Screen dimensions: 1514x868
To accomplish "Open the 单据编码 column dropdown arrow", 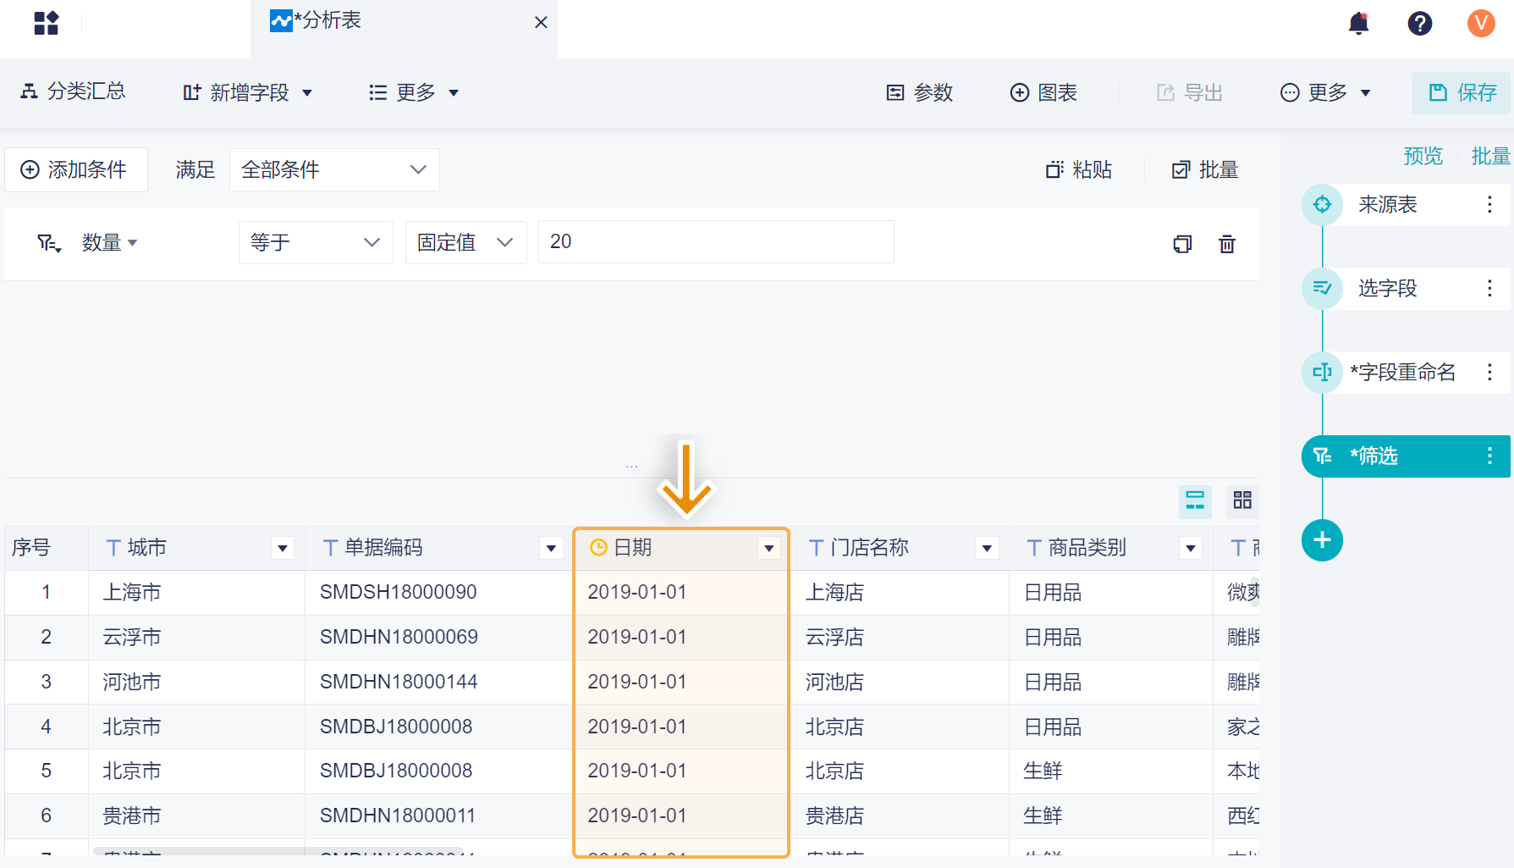I will coord(551,549).
